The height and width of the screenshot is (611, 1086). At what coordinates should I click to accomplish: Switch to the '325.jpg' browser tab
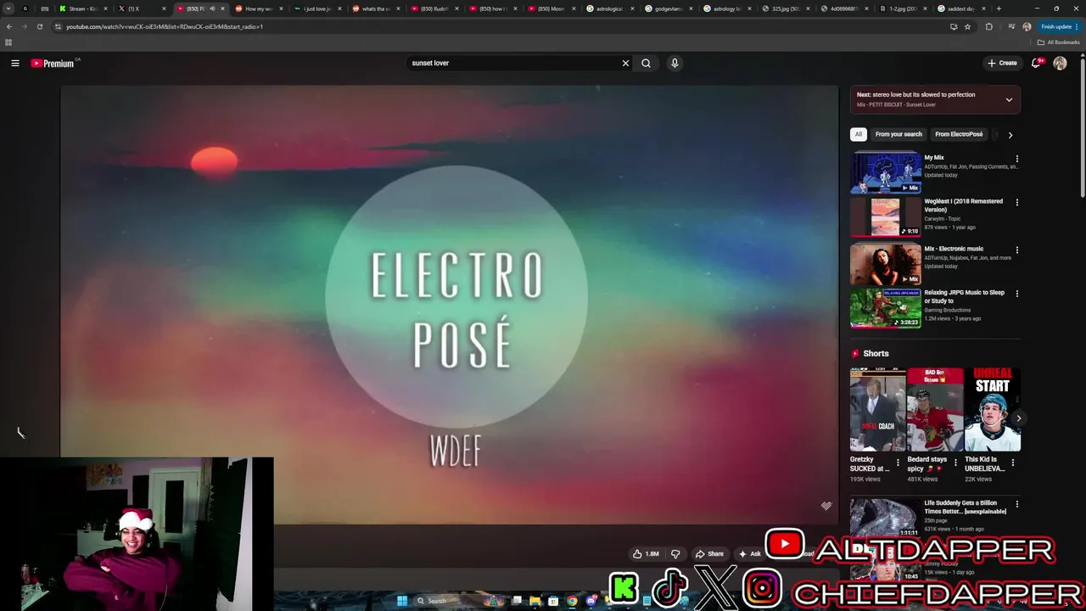tap(784, 8)
